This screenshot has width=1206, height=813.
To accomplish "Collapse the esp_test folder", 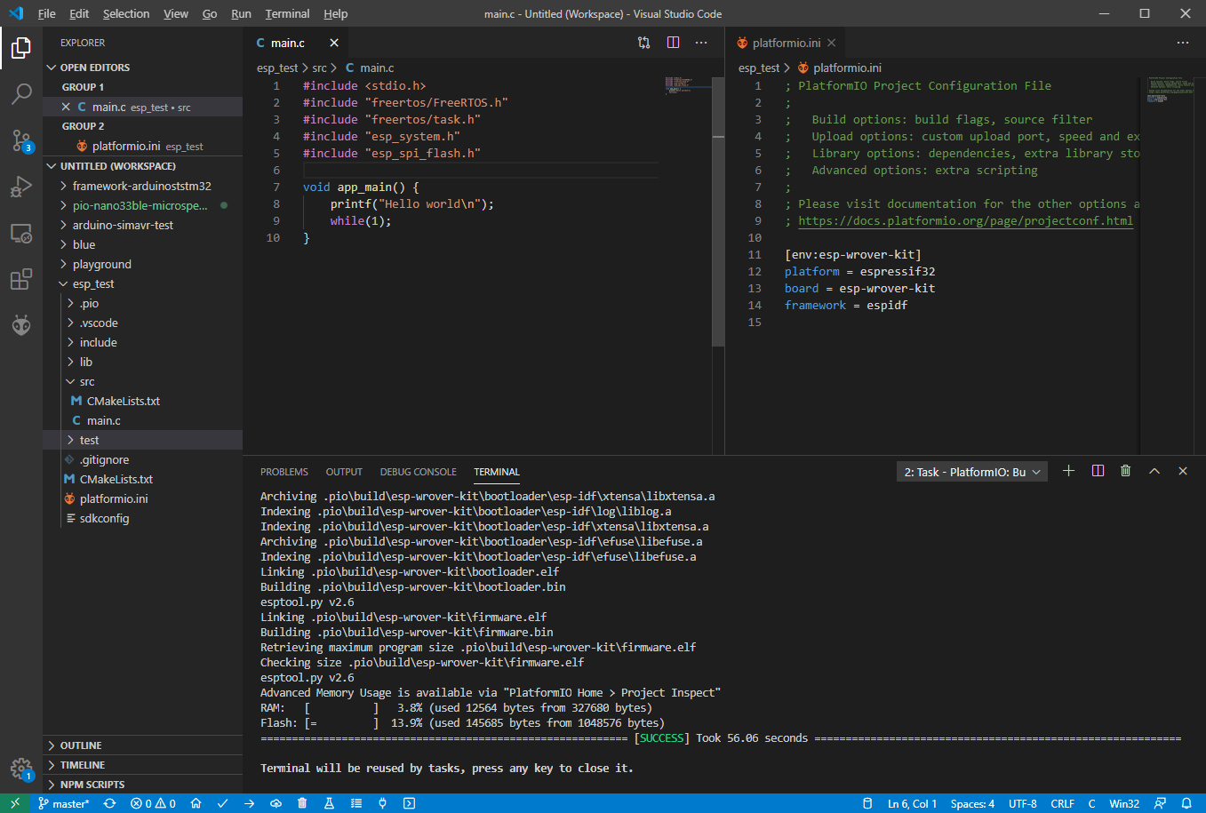I will pos(142,283).
